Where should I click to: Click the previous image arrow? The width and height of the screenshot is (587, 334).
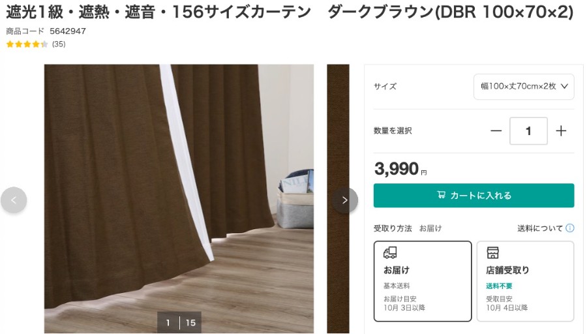click(x=14, y=200)
